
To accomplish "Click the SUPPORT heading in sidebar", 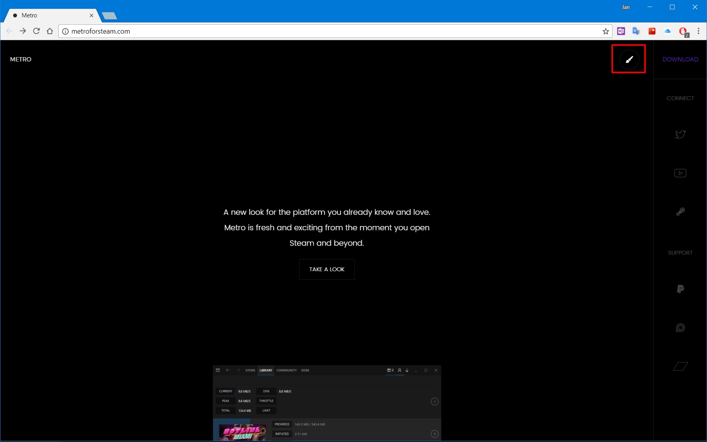I will point(680,253).
